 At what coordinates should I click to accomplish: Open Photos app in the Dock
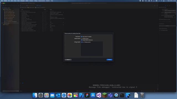(70, 95)
